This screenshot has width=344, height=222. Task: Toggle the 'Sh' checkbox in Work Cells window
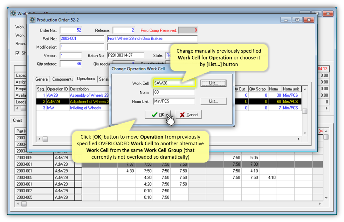point(17,53)
